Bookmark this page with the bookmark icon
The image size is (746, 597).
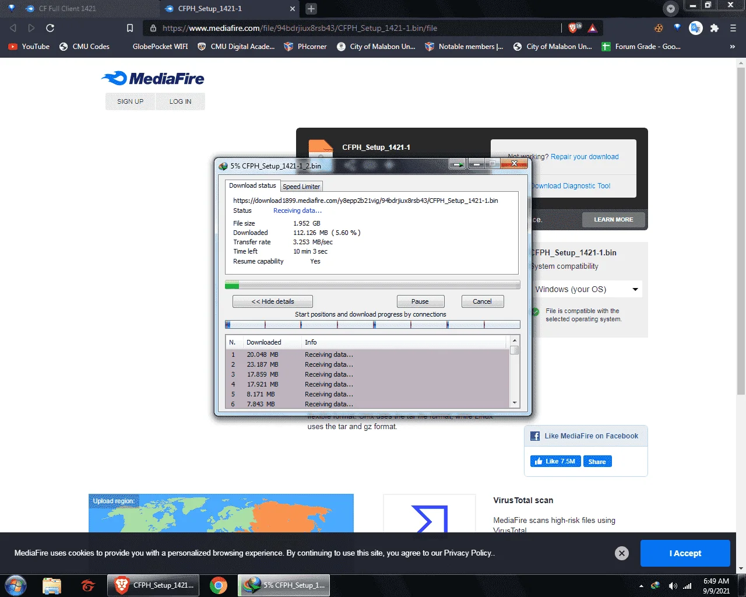pos(130,28)
